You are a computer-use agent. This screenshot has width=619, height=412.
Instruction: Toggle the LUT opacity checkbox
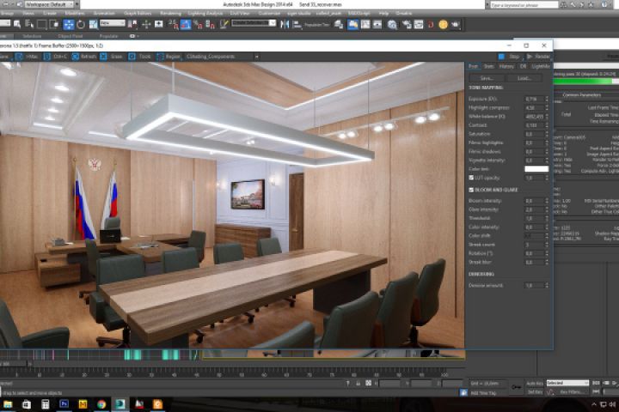471,178
